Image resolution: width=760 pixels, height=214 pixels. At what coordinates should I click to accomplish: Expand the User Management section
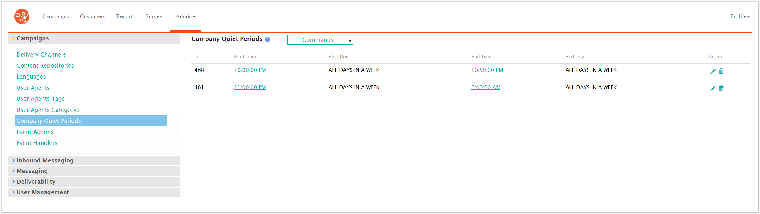pyautogui.click(x=42, y=192)
